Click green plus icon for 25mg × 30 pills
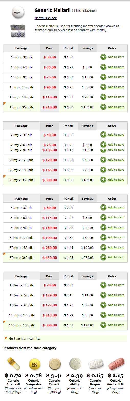The height and width of the screenshot is (401, 130). point(103,135)
